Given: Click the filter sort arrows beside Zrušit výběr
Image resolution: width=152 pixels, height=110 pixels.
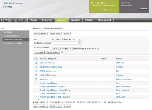Looking at the screenshot, I should 62,52.
